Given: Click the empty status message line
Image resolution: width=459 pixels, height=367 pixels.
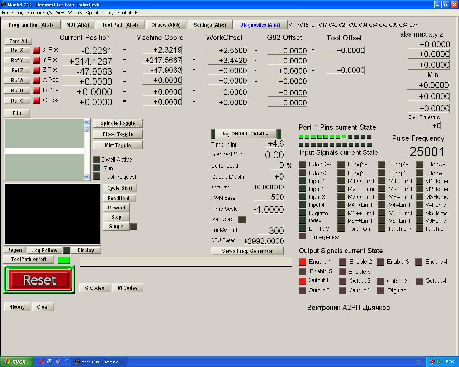Looking at the screenshot, I should (x=186, y=262).
